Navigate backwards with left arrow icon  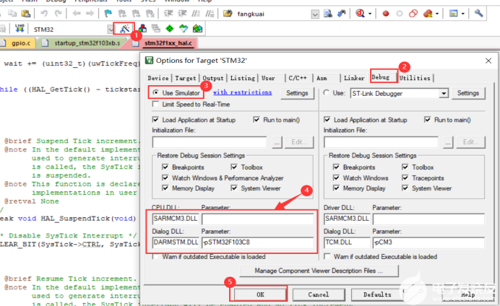point(77,14)
